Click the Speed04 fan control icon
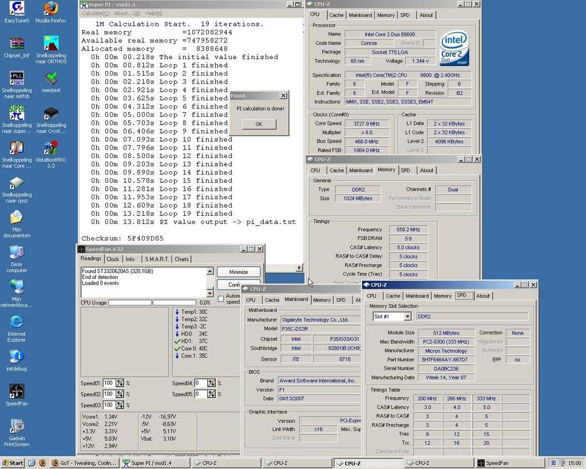This screenshot has width=586, height=469. 211,383
